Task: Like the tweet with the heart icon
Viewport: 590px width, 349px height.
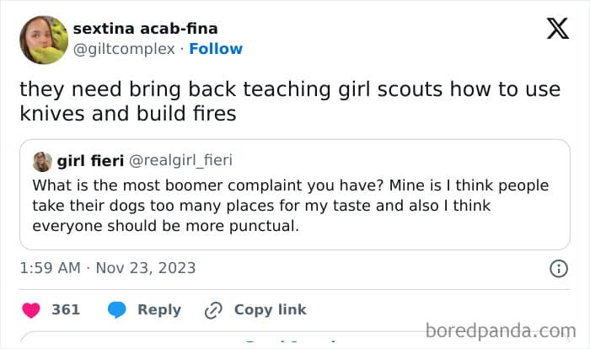Action: coord(31,310)
